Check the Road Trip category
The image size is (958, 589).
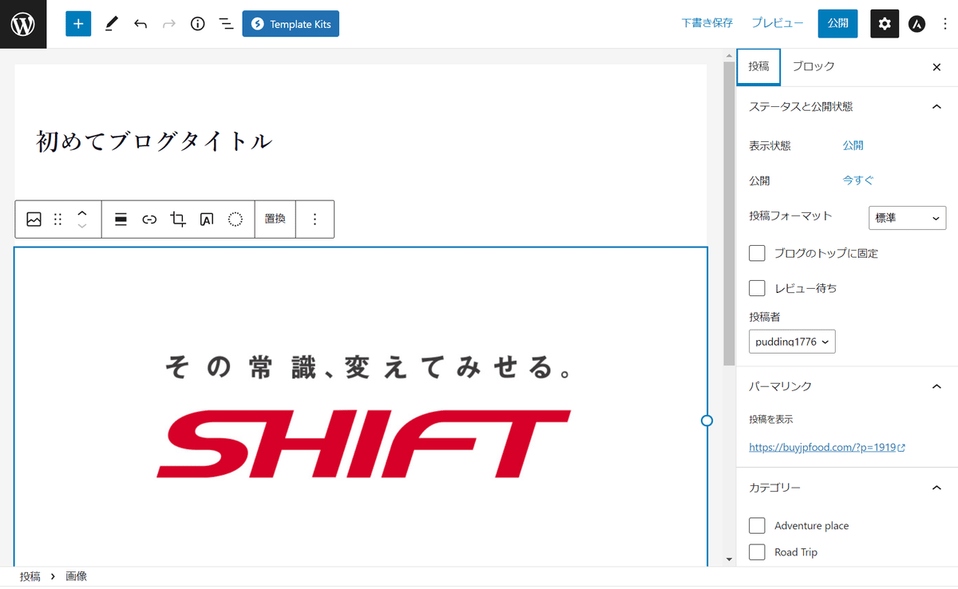(x=757, y=551)
